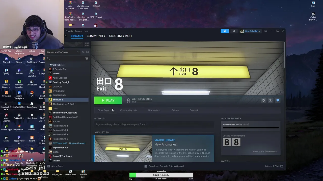
Task: Click MAJOR UPDATE news heading
Action: click(165, 140)
